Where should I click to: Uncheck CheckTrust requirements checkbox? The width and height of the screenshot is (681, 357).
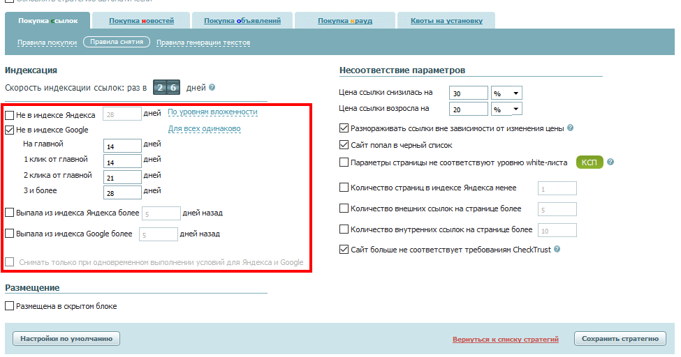tap(344, 250)
